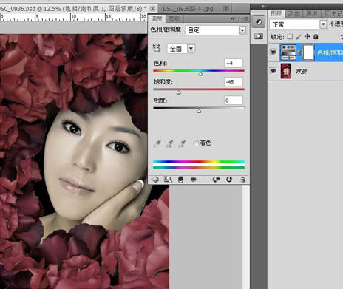The image size is (343, 289).
Task: Select the add-to-sample eyedropper with plus
Action: (169, 143)
